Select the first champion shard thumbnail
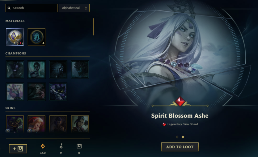 [15, 70]
